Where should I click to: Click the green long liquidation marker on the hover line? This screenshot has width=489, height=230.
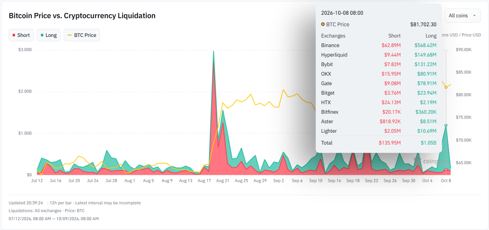[446, 125]
